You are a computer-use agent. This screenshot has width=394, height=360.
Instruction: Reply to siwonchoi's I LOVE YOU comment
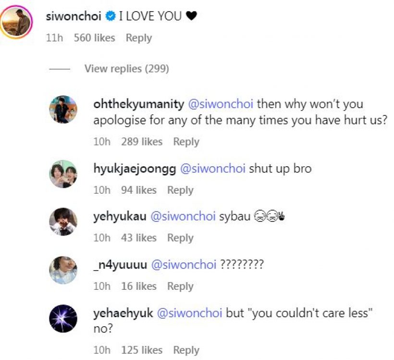(139, 38)
